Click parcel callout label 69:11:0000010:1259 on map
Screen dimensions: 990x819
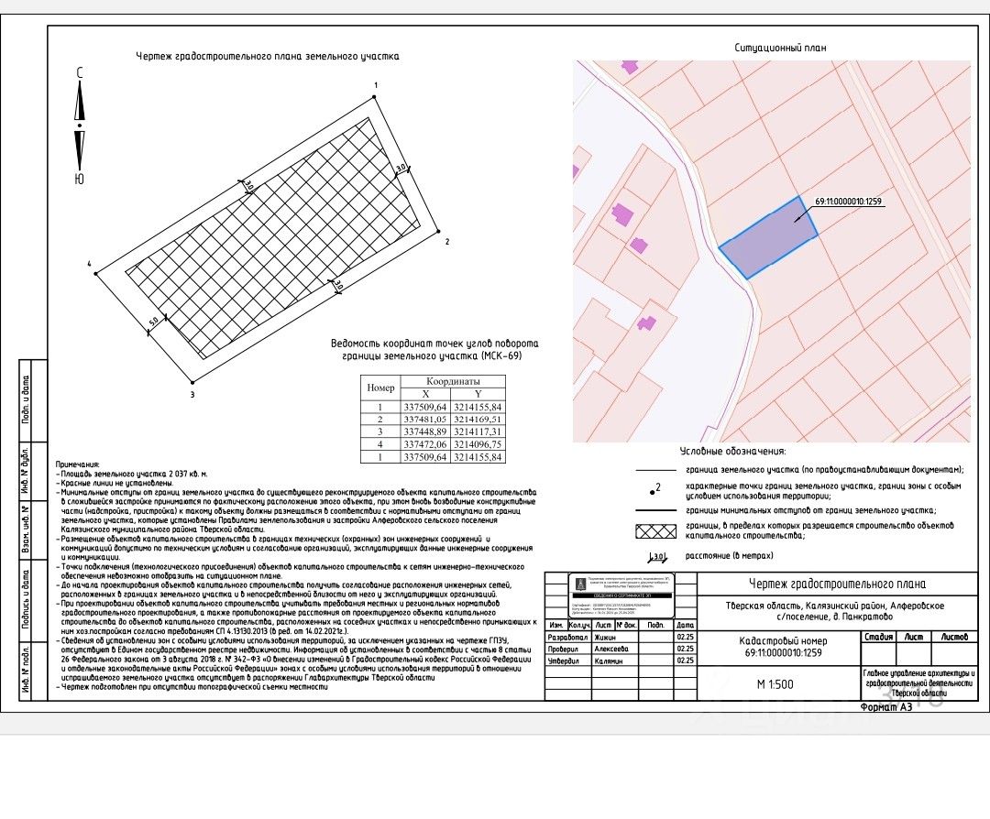(x=848, y=202)
